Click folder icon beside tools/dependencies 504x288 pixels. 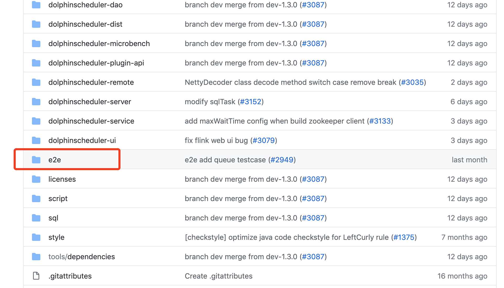(36, 257)
